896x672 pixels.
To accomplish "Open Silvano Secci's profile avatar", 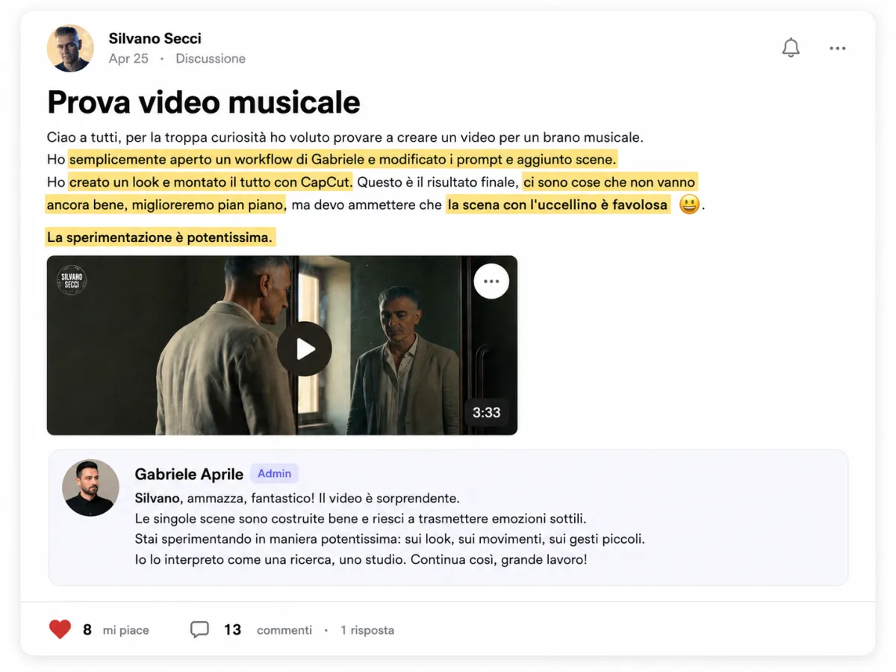I will (x=70, y=49).
